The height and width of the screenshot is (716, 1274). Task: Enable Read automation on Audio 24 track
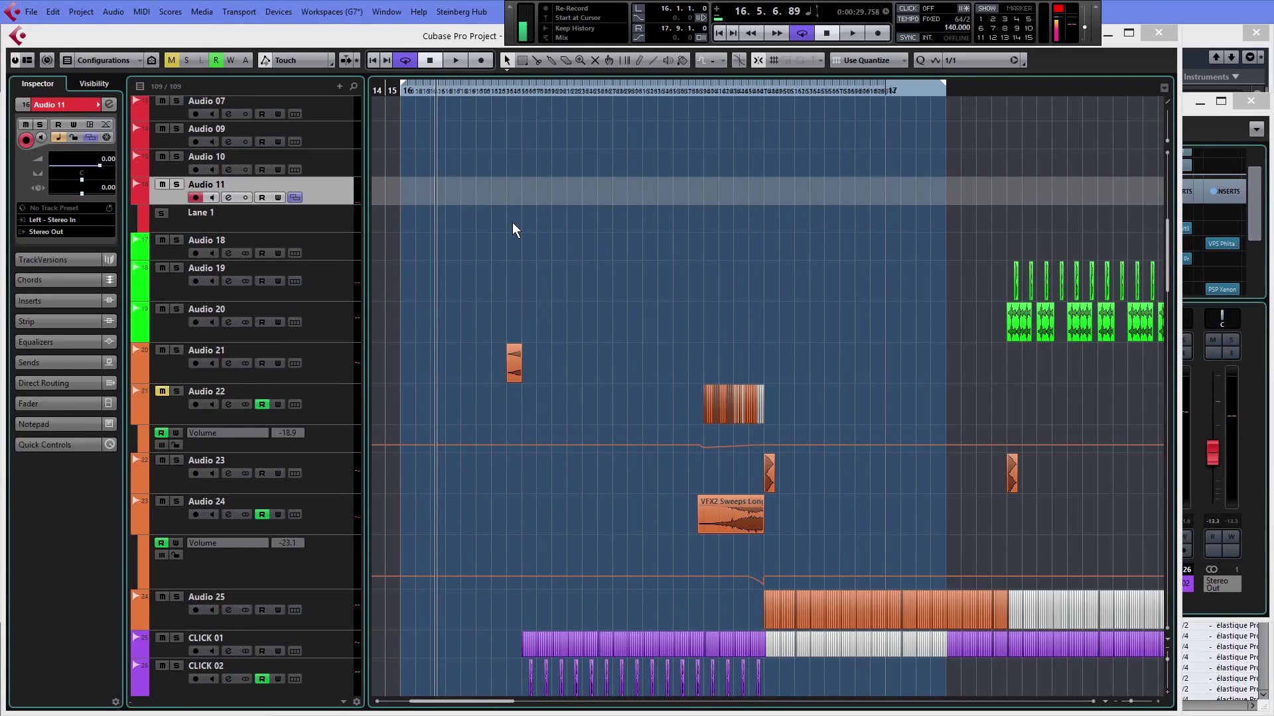click(x=263, y=514)
